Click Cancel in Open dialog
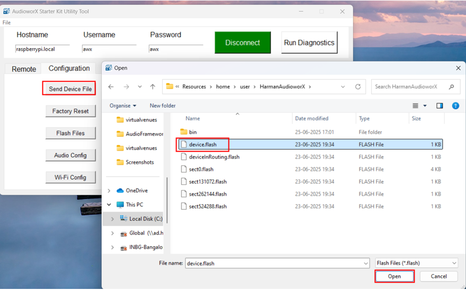466x290 pixels. (438, 276)
